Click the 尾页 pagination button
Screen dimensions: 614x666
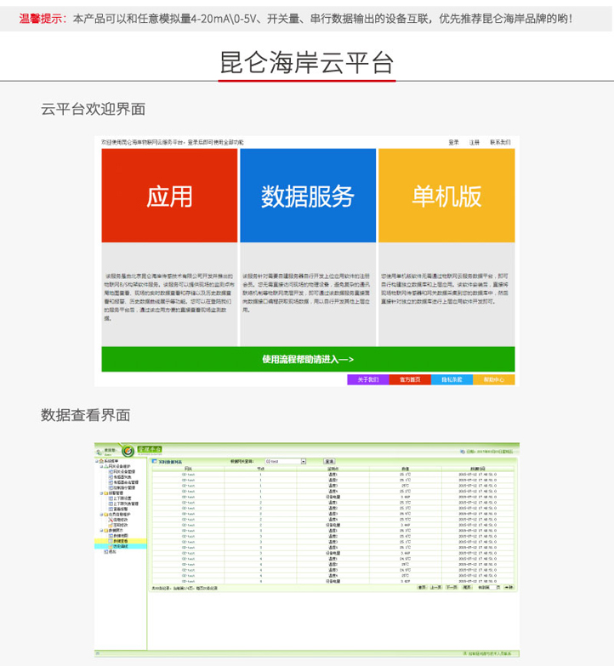tap(467, 588)
